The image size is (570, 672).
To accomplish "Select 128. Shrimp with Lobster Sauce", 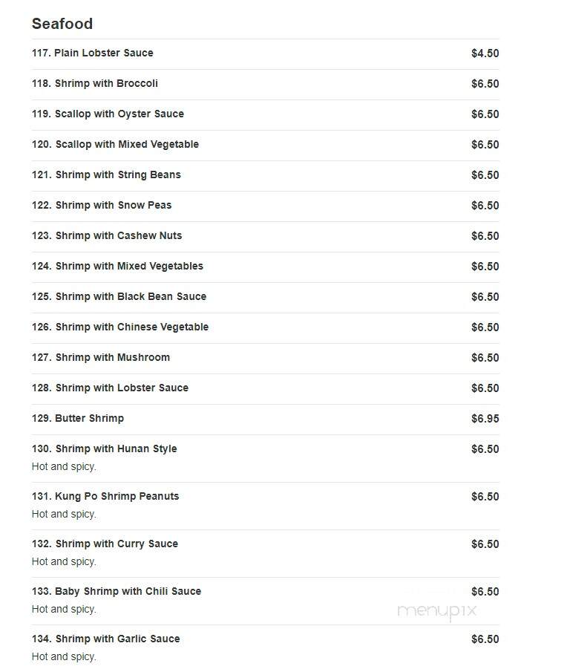I will [110, 388].
